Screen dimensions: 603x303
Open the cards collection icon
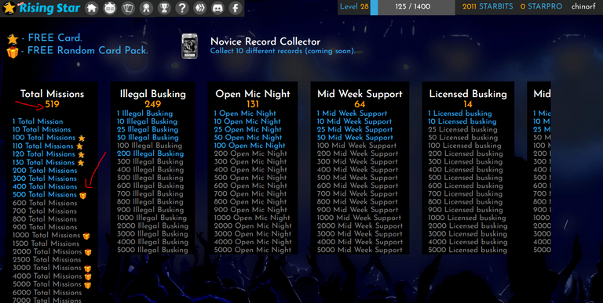[128, 8]
